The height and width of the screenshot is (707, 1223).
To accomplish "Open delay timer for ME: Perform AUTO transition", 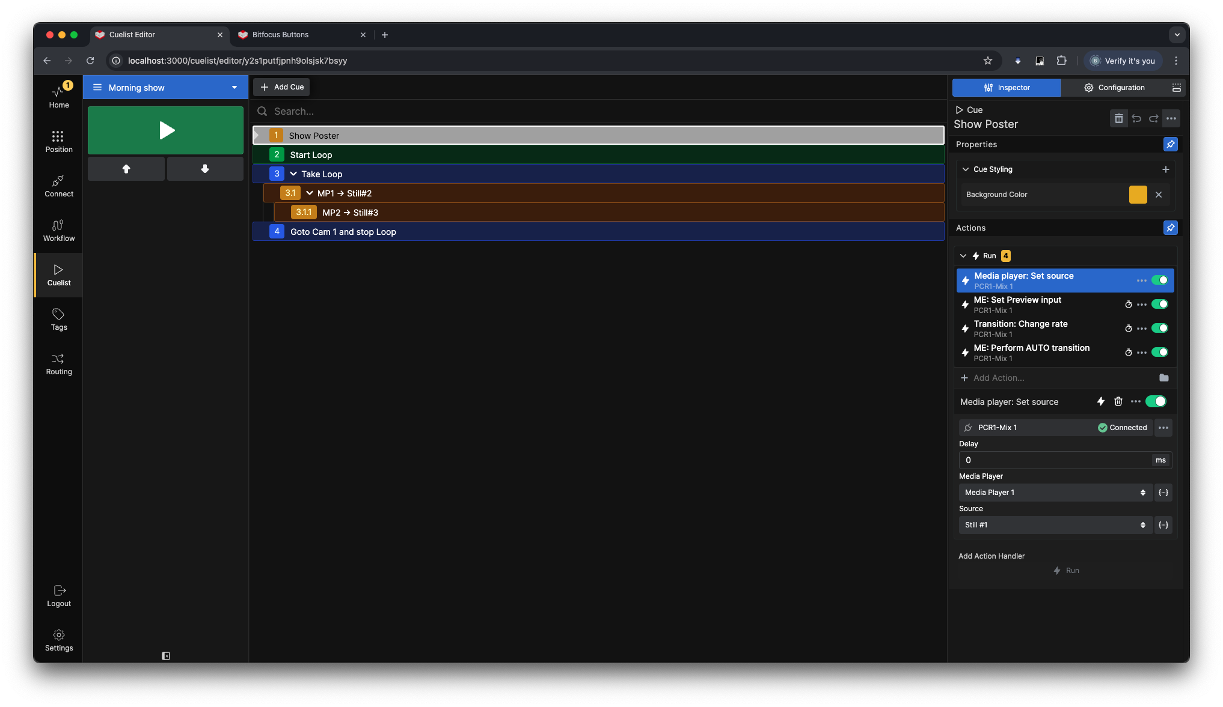I will (1128, 353).
